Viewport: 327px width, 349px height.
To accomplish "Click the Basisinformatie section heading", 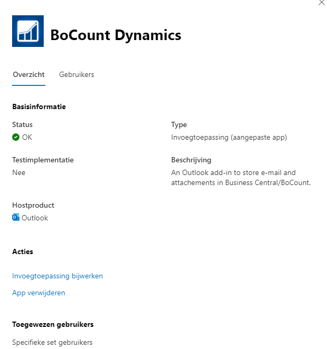I will [x=39, y=106].
